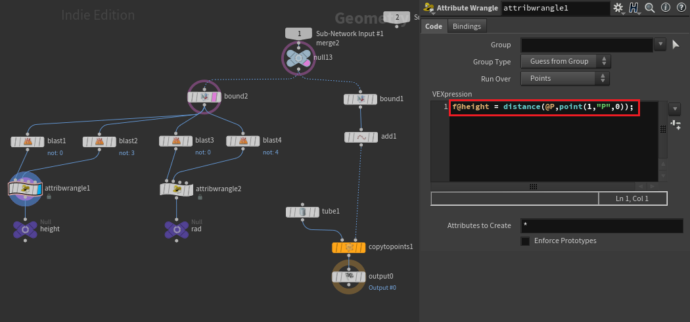This screenshot has height=322, width=690.
Task: Click the horizontal scrollbar of code editor
Action: pyautogui.click(x=533, y=187)
